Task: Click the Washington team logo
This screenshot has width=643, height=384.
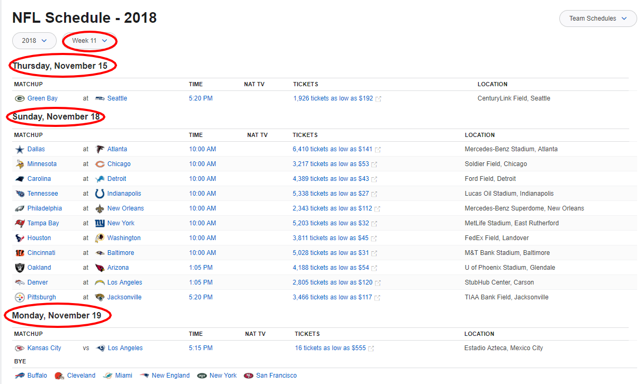Action: [100, 238]
